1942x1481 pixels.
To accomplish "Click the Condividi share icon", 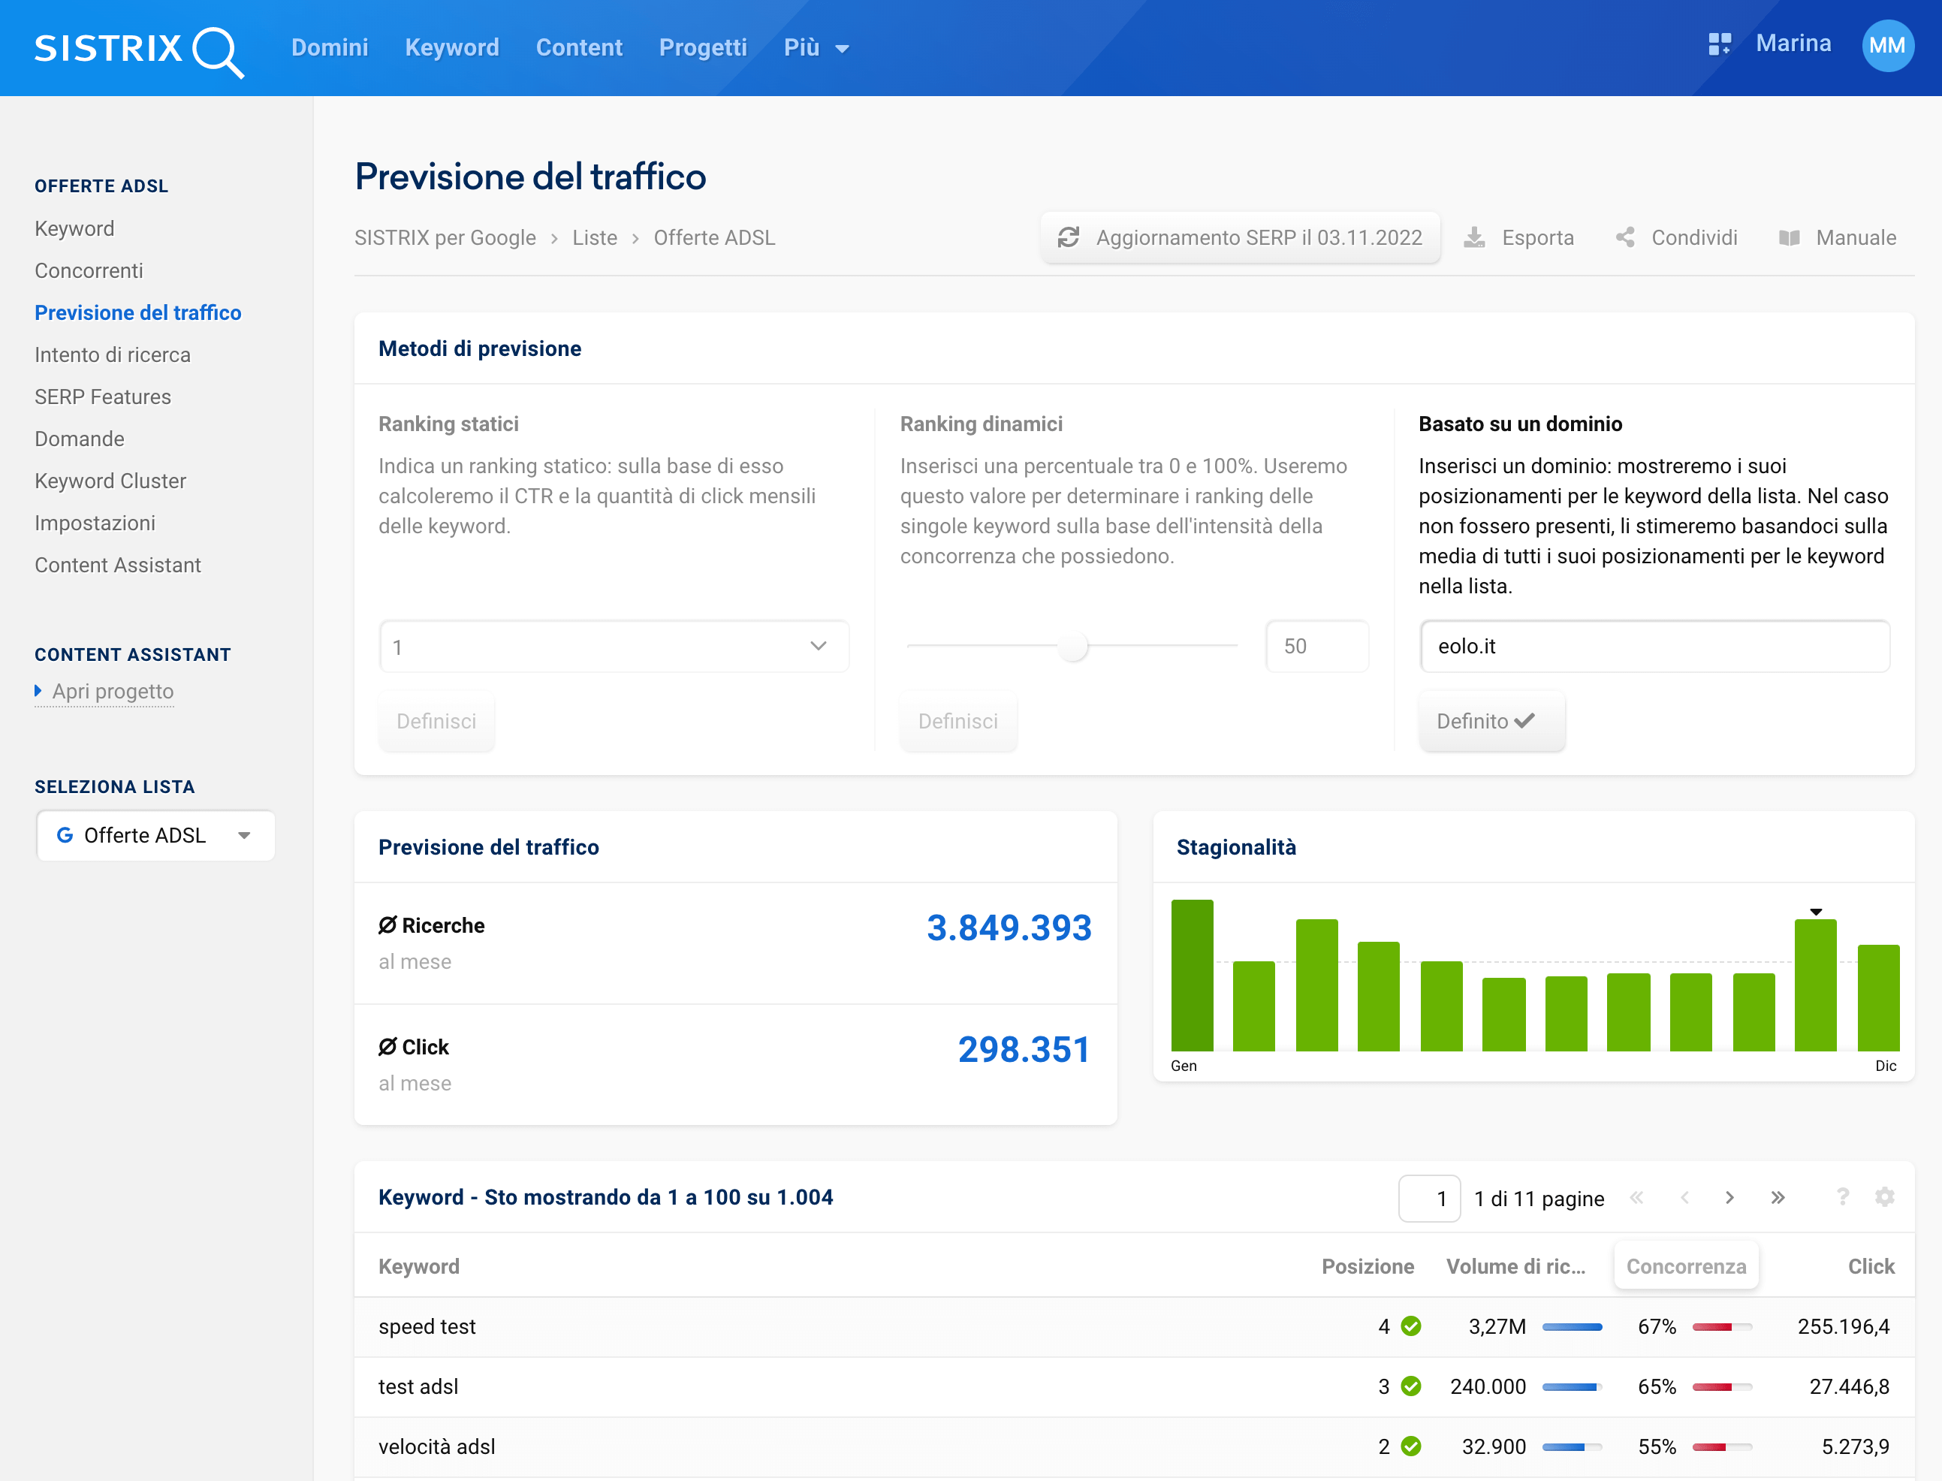I will pos(1624,237).
